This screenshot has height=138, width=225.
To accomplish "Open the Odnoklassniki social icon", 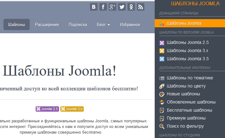I will 131,7.
